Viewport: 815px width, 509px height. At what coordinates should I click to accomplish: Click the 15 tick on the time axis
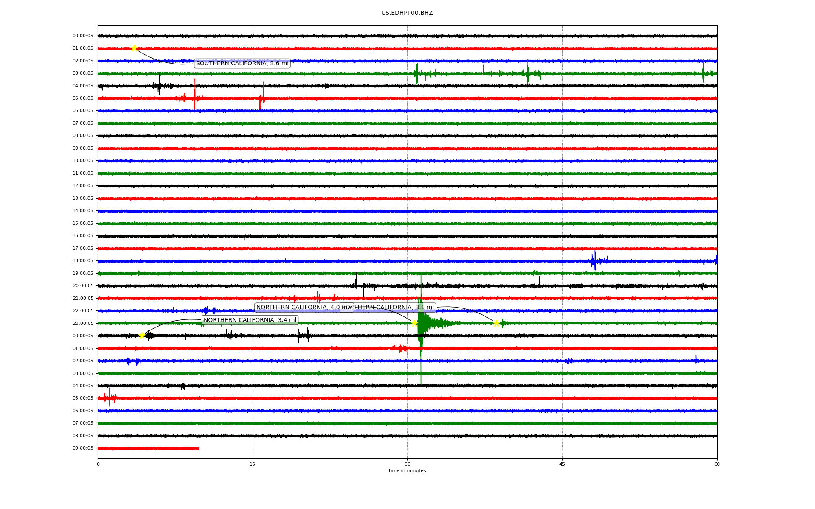pyautogui.click(x=253, y=464)
